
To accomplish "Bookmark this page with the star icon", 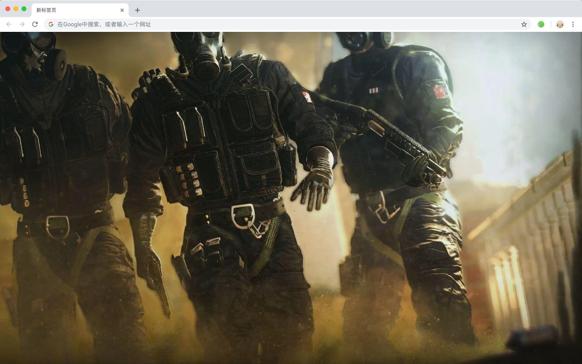I will click(x=524, y=24).
